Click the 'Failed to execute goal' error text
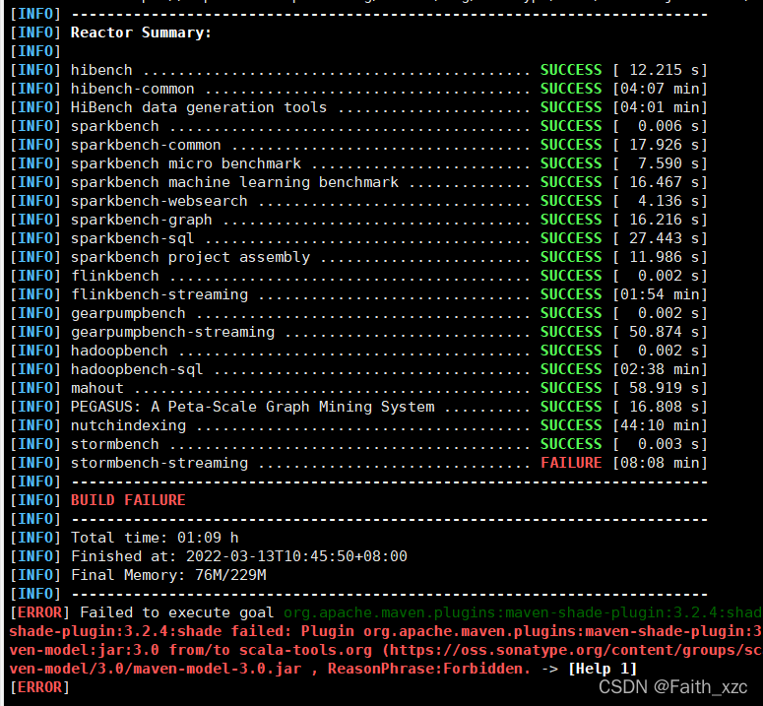Screen dimensions: 763x706 point(176,612)
